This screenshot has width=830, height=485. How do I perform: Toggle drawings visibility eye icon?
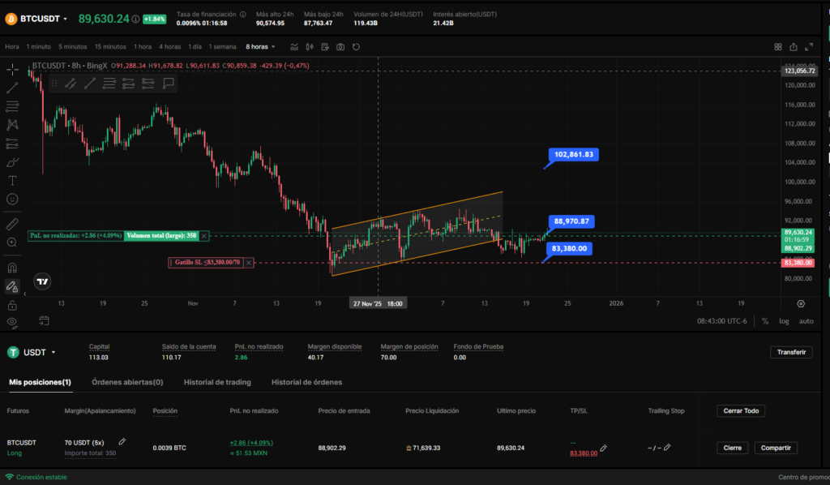[x=12, y=323]
